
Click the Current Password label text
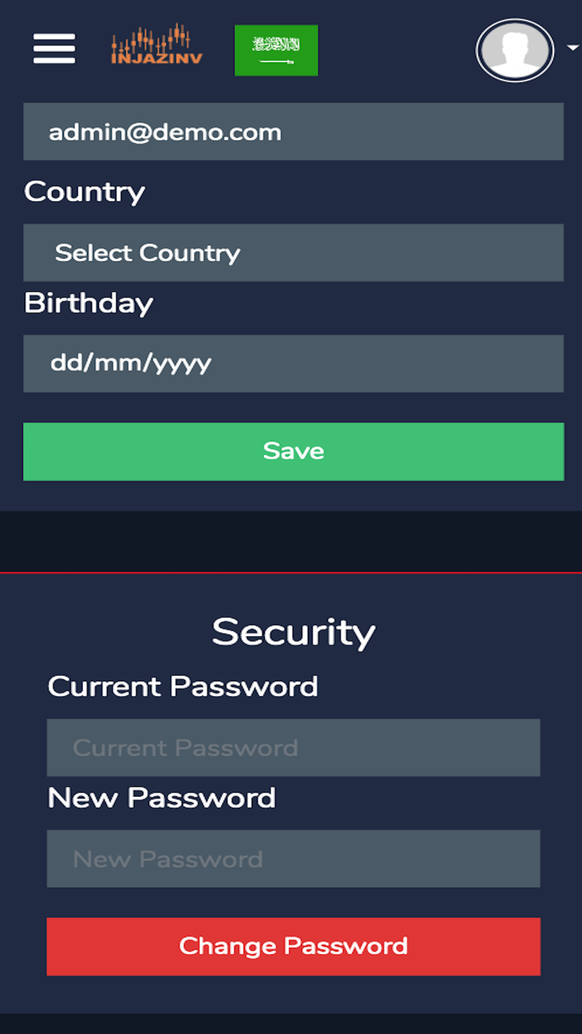[183, 686]
